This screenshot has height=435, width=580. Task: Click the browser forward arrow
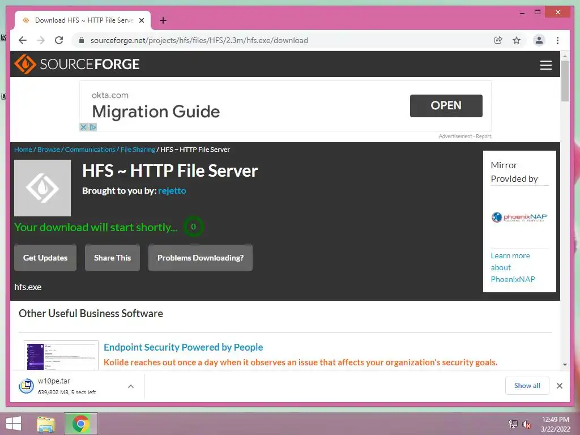click(41, 40)
